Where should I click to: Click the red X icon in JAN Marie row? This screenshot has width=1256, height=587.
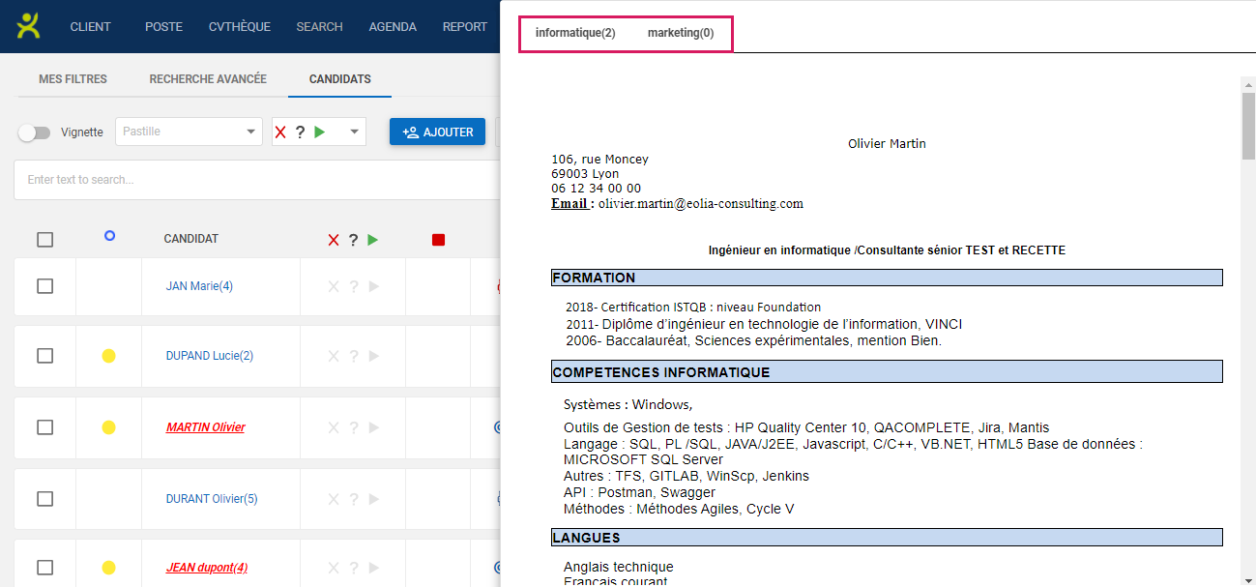pyautogui.click(x=334, y=286)
